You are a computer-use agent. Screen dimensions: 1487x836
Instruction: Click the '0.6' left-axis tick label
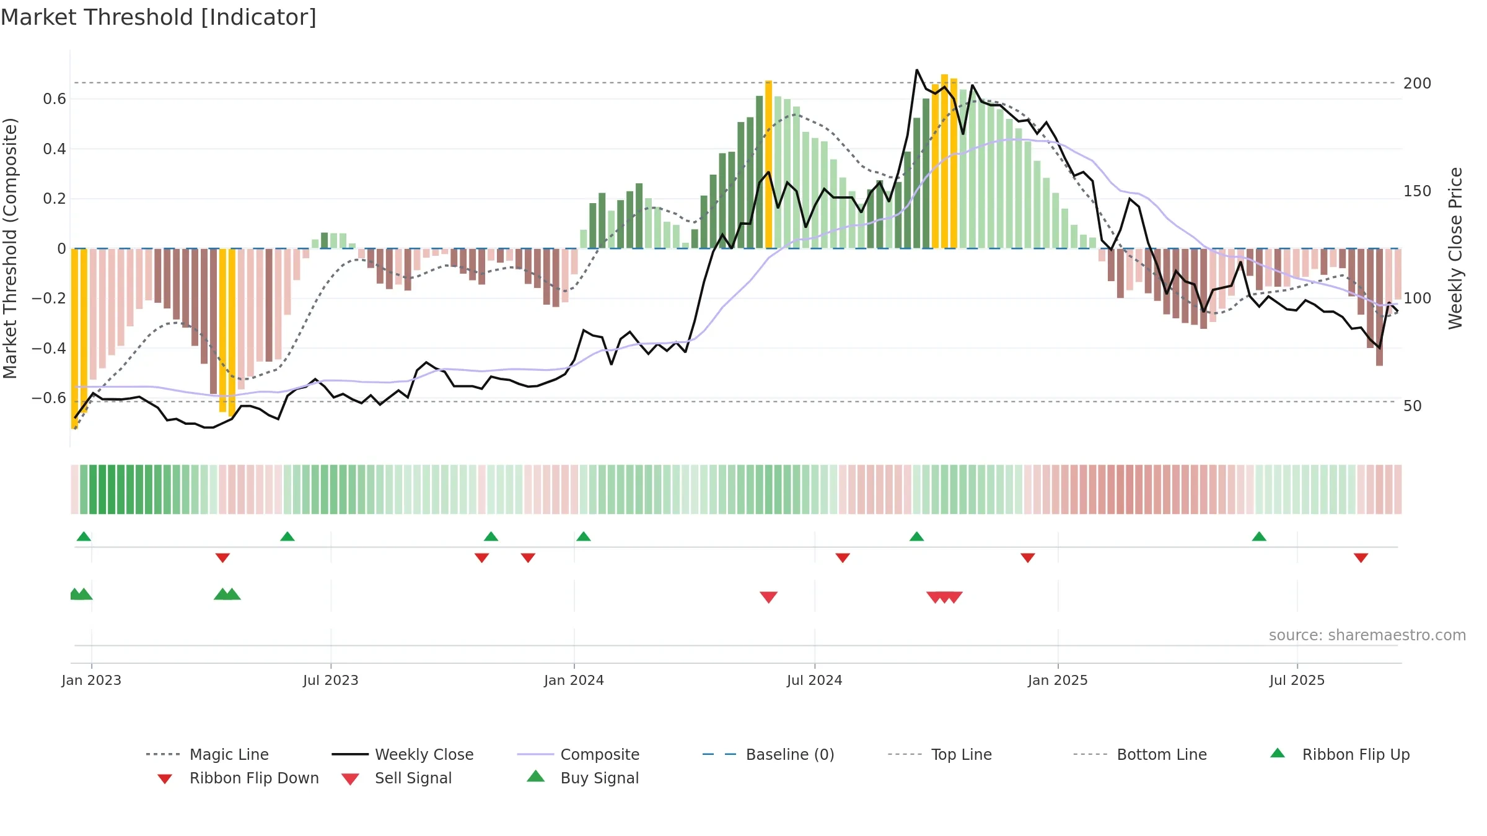point(55,99)
